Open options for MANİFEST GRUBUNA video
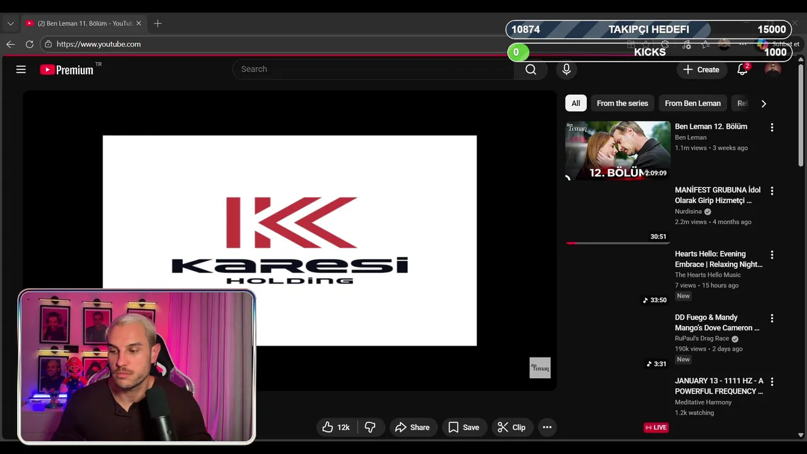 pos(772,190)
